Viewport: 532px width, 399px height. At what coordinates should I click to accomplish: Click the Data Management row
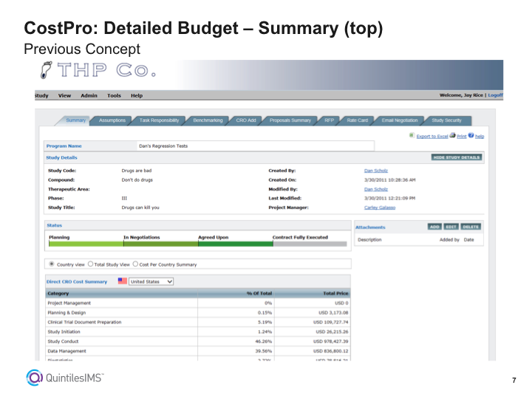[198, 351]
